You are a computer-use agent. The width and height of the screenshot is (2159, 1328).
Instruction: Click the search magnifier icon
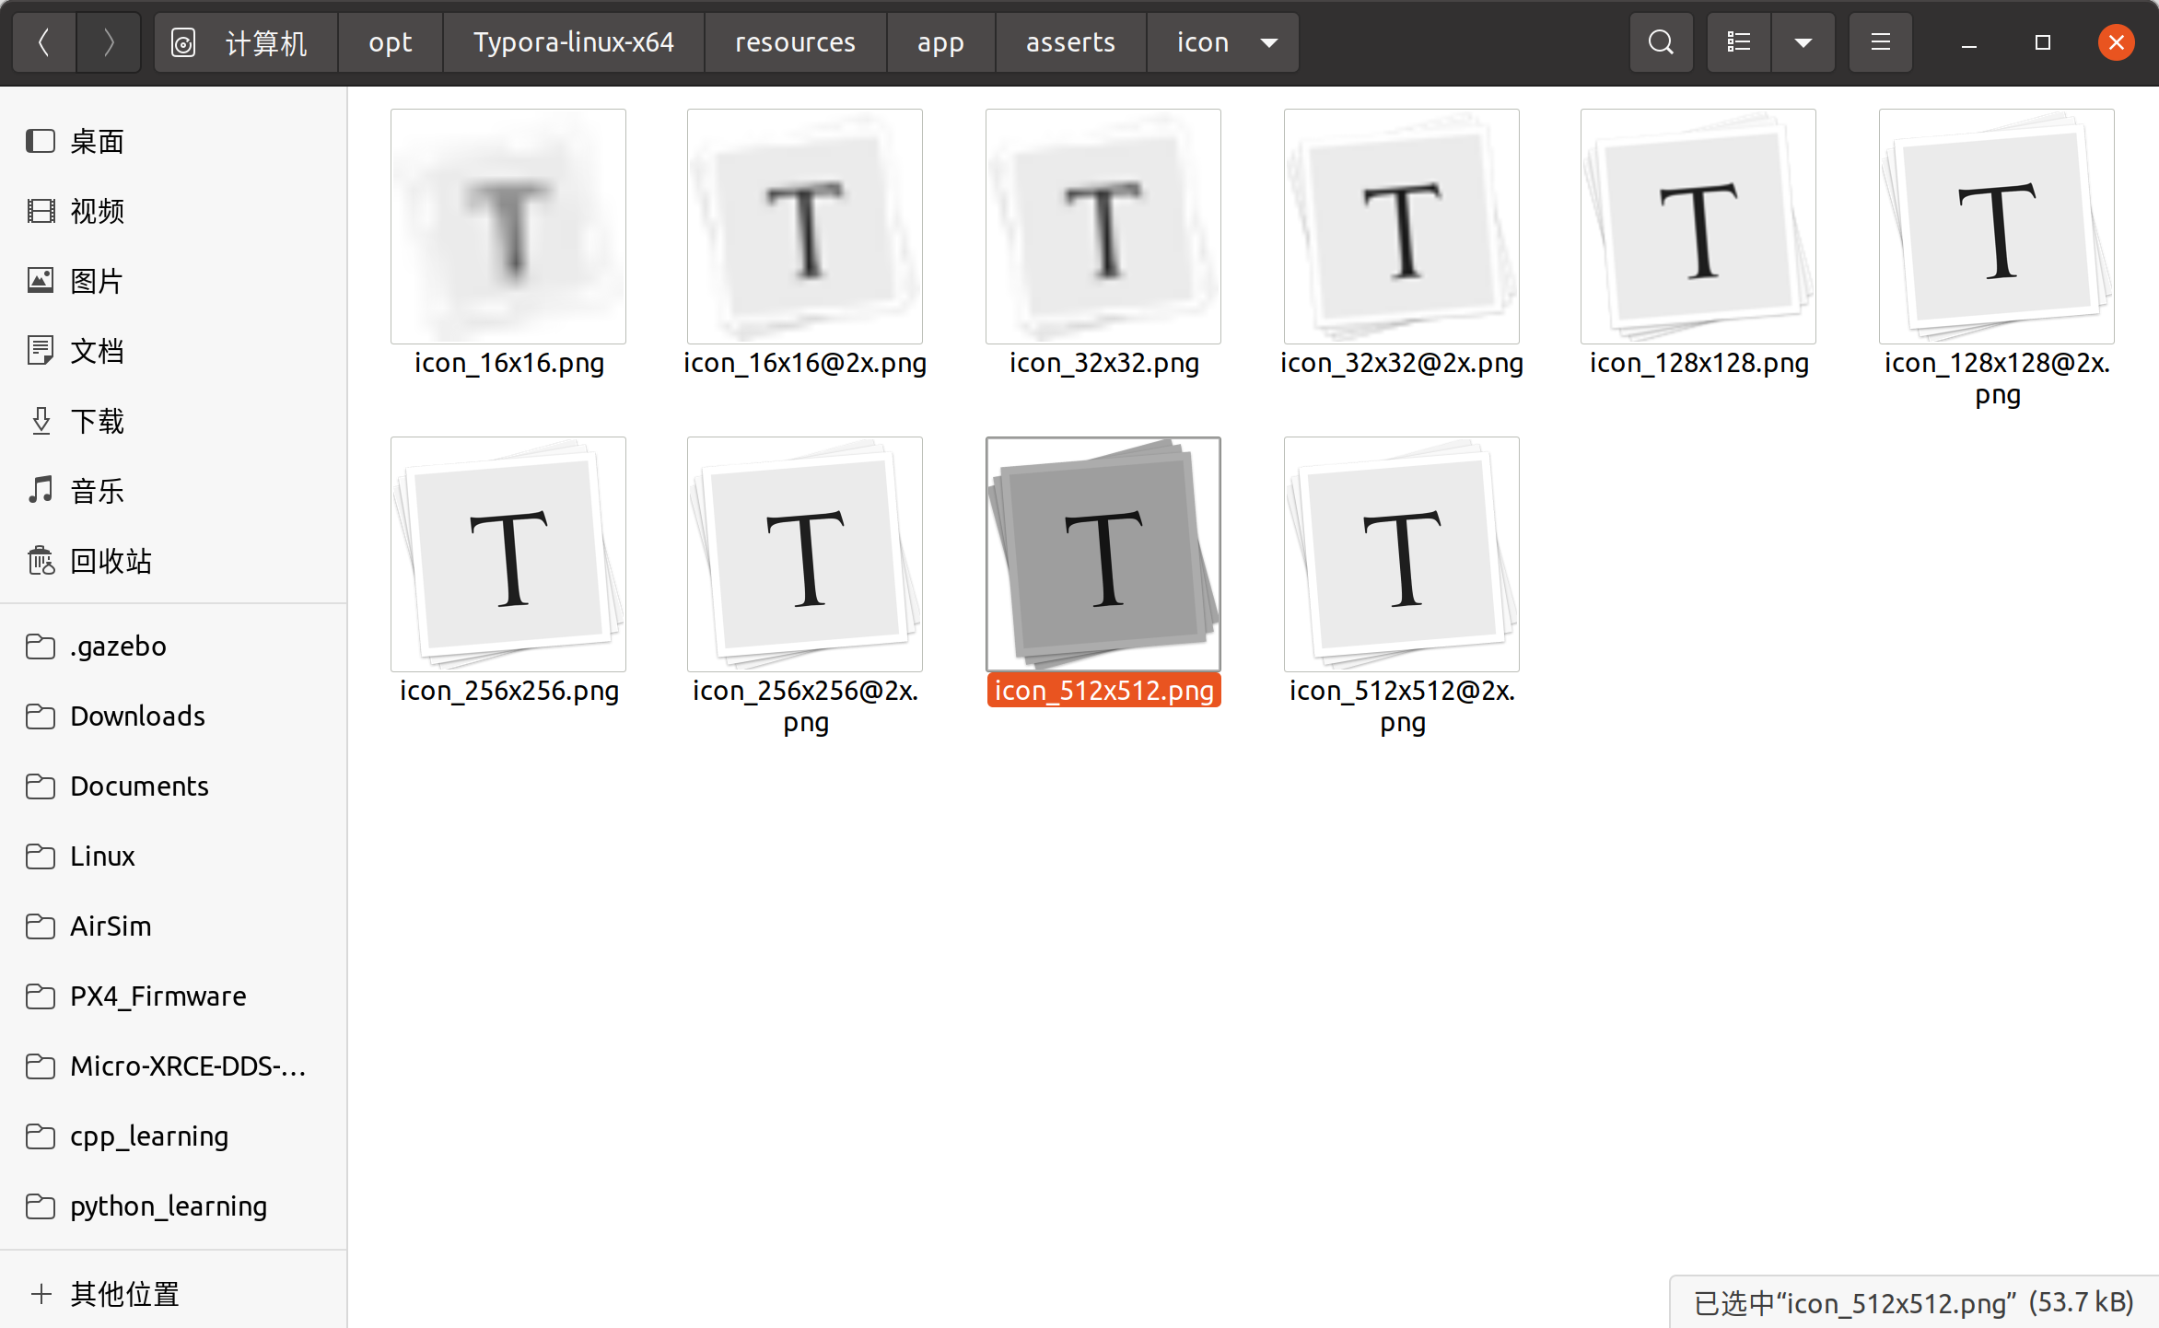coord(1661,42)
